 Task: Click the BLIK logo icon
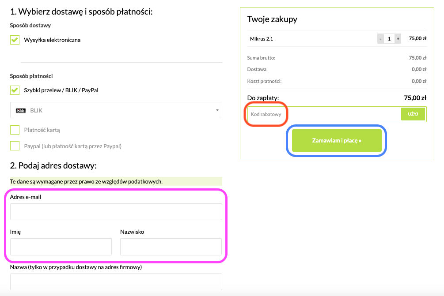[21, 111]
